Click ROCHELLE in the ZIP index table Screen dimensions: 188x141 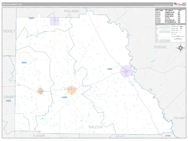point(169,20)
